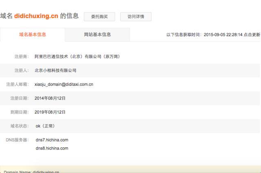Click the 注册日期 label
261x173 pixels.
tap(20, 98)
